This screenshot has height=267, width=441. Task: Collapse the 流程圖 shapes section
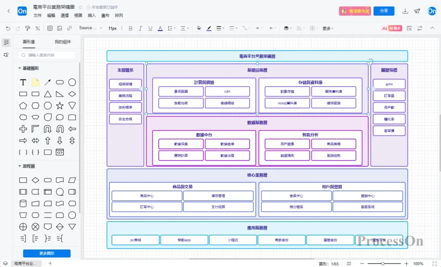pos(19,166)
